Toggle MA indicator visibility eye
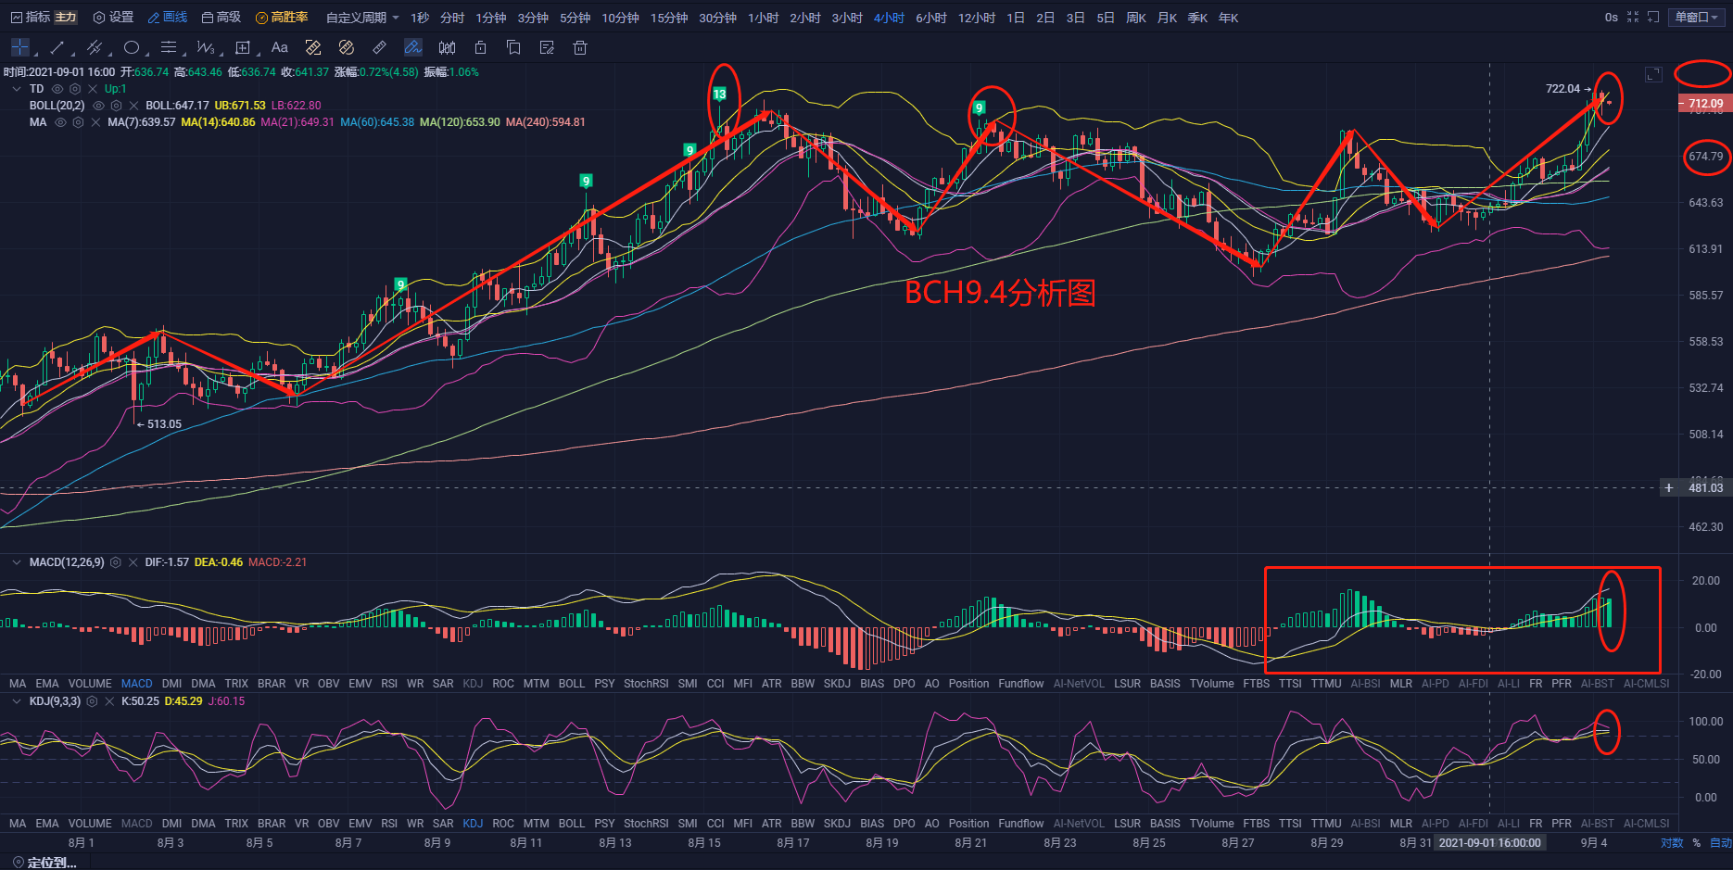The width and height of the screenshot is (1733, 870). [60, 122]
